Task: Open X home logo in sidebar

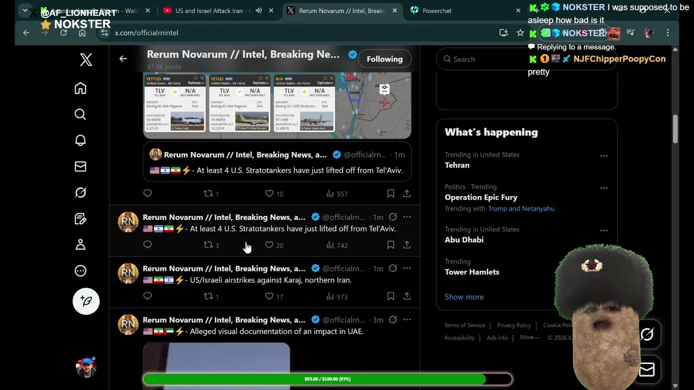Action: (x=86, y=60)
